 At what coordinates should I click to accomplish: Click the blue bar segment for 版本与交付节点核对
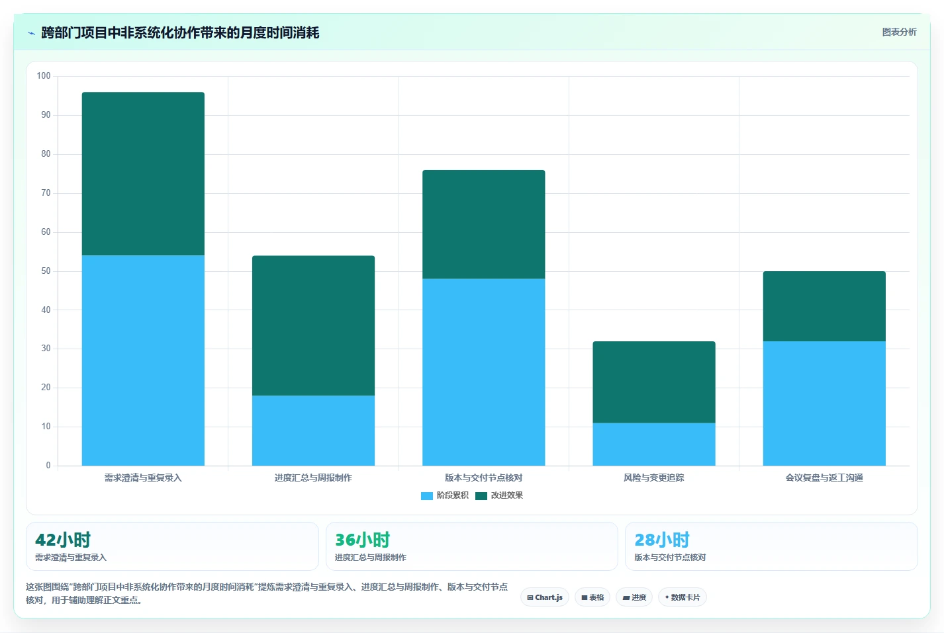484,372
